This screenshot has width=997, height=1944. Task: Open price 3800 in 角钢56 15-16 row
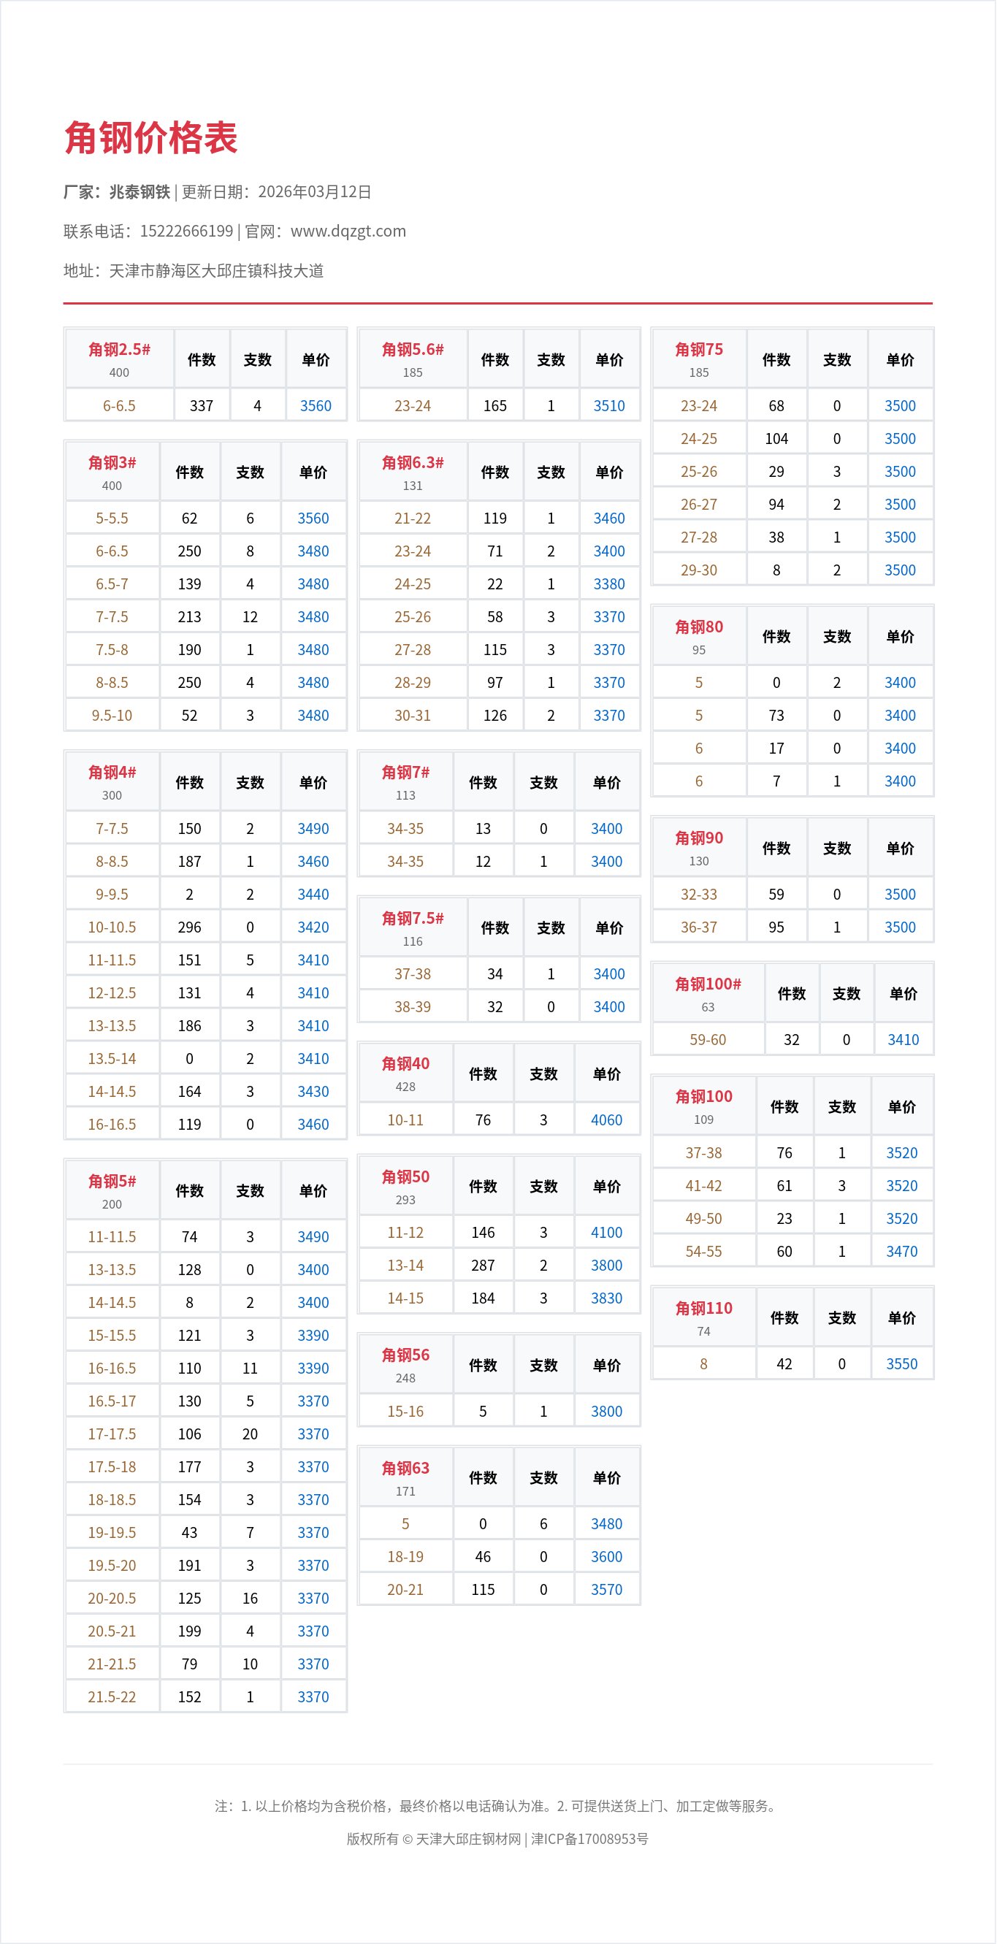click(607, 1411)
